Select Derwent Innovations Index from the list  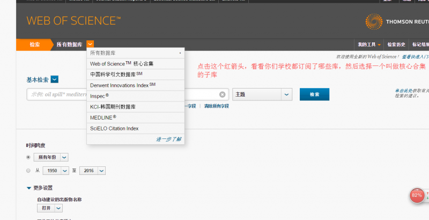[136, 85]
